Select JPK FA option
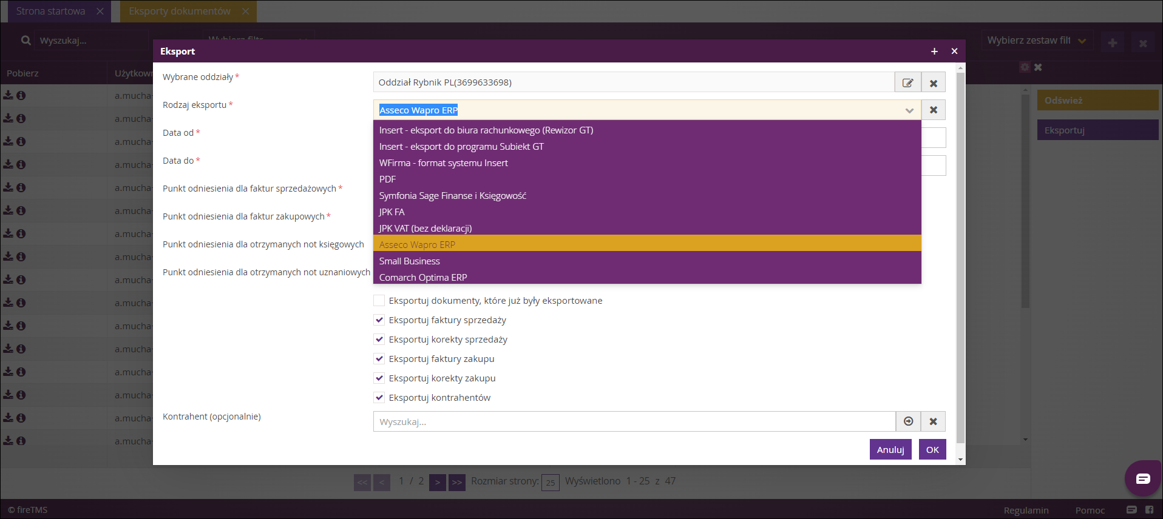This screenshot has width=1163, height=519. (647, 212)
